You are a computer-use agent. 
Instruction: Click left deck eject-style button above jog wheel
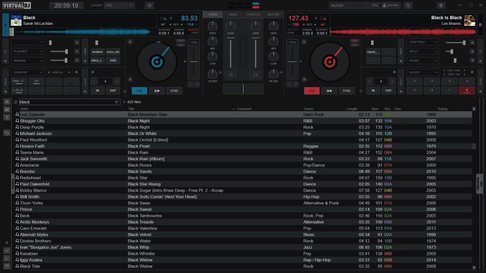(130, 42)
